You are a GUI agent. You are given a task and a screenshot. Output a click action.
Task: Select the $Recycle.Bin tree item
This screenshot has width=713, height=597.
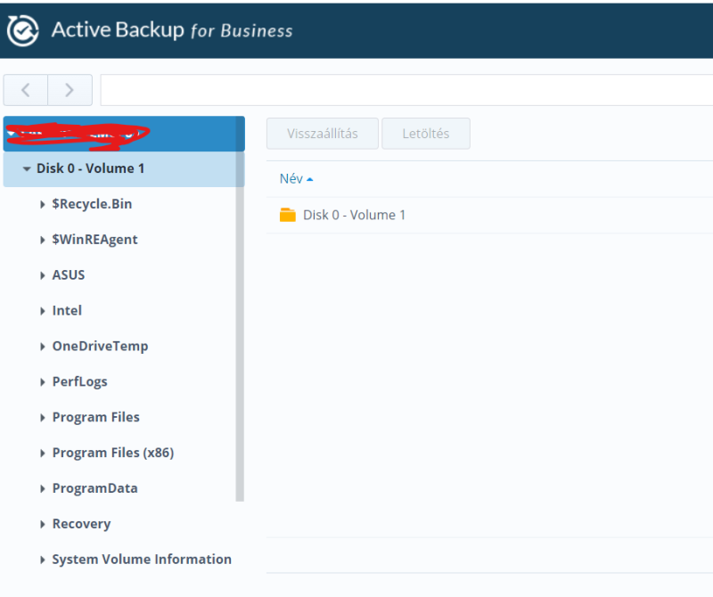click(92, 204)
